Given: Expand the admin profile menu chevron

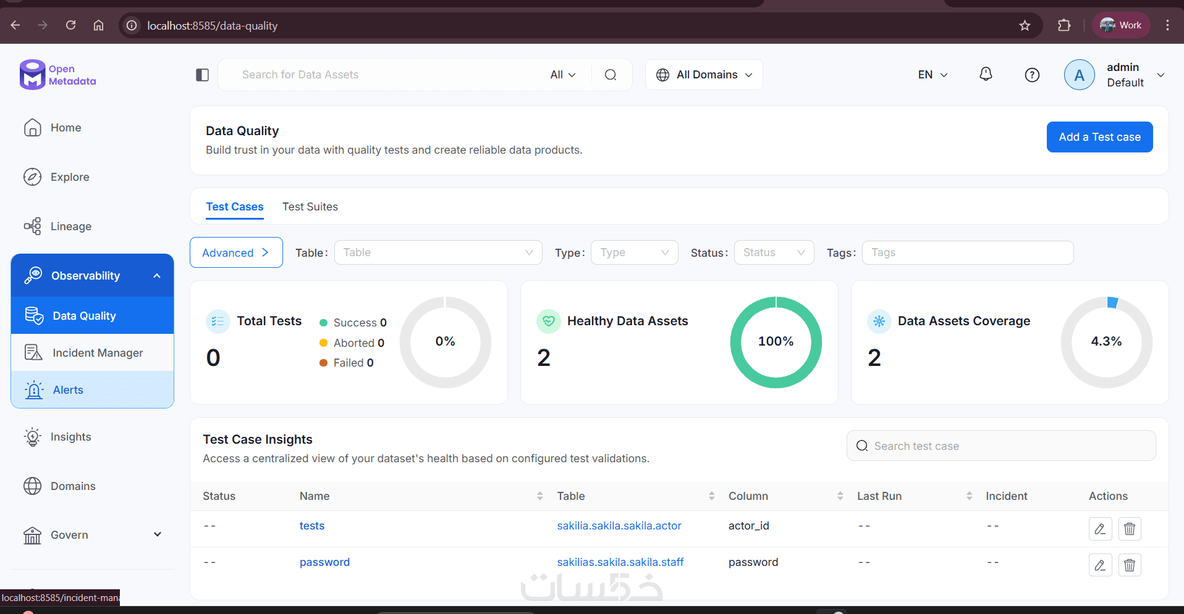Looking at the screenshot, I should pos(1161,75).
